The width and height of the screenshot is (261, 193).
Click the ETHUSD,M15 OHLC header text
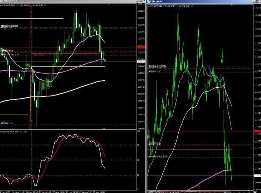click(24, 5)
